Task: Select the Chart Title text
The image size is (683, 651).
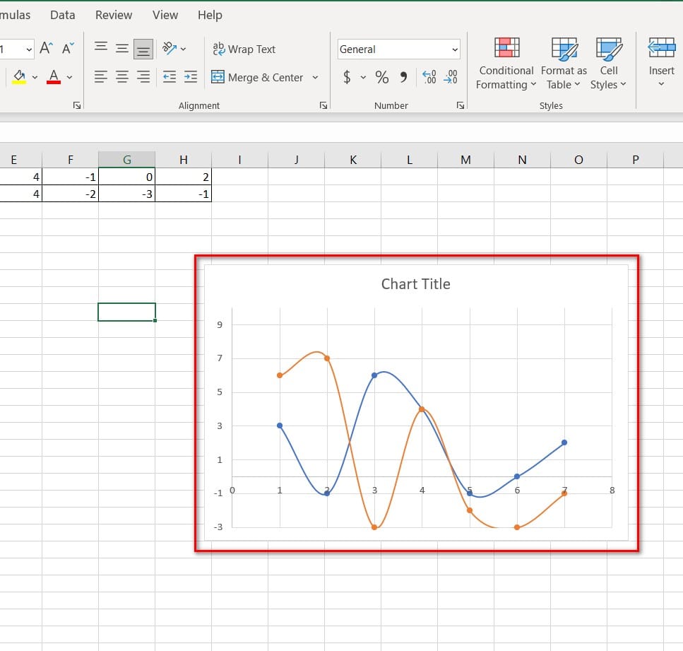Action: 415,284
